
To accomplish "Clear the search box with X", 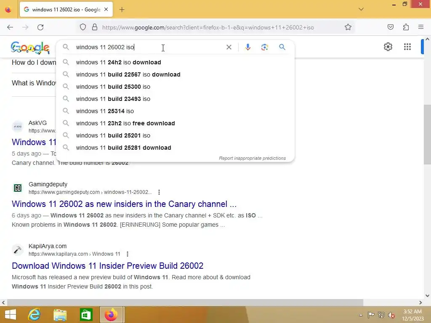I will pyautogui.click(x=229, y=47).
